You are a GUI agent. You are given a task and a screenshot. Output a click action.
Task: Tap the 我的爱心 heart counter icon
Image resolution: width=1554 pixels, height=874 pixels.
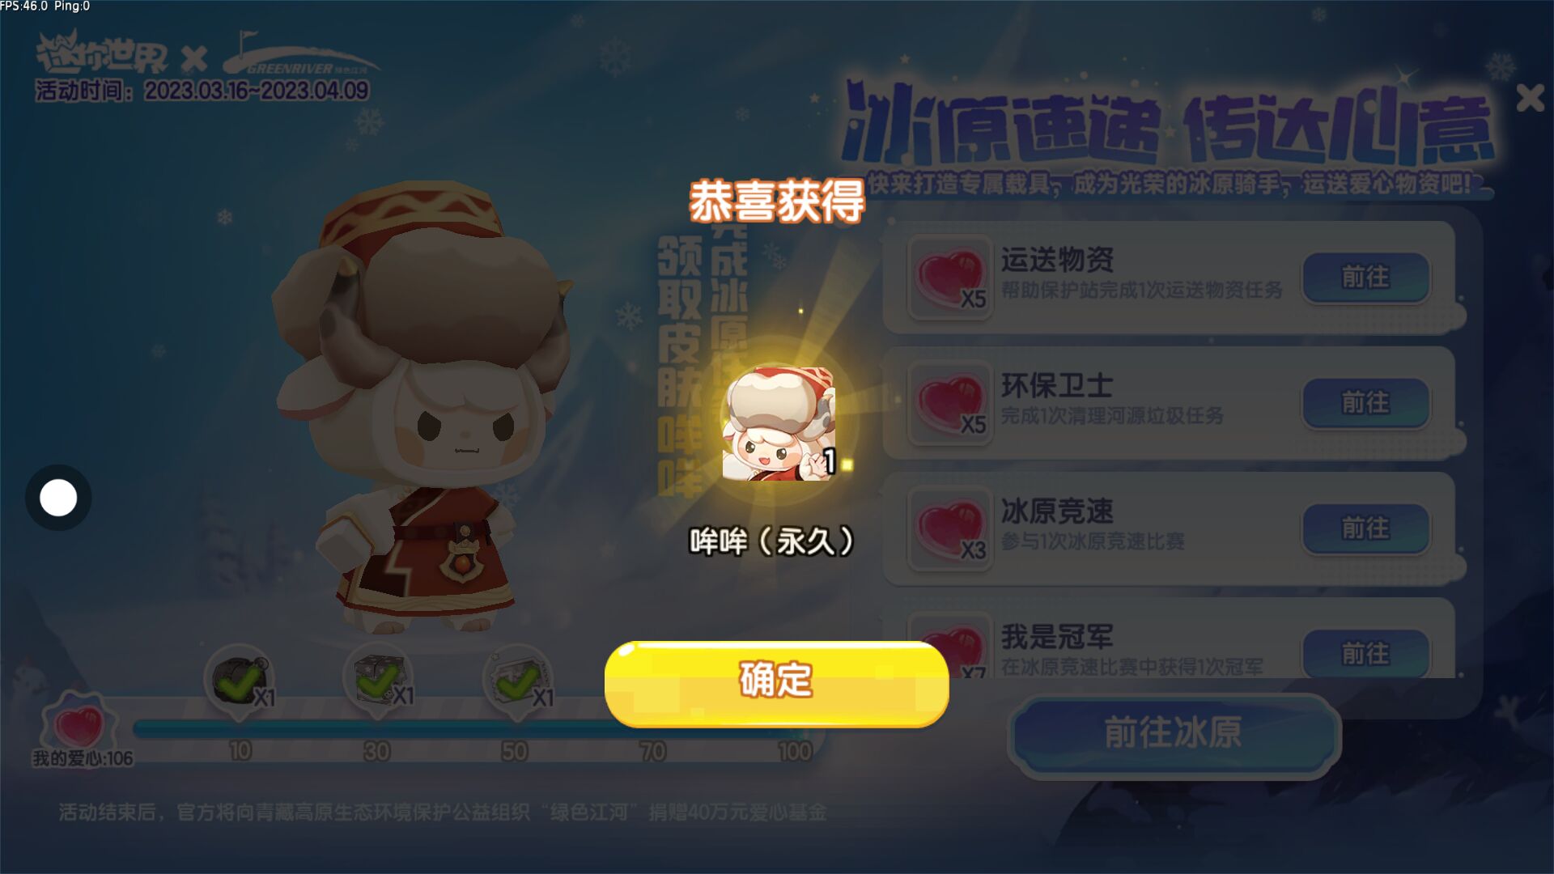79,723
